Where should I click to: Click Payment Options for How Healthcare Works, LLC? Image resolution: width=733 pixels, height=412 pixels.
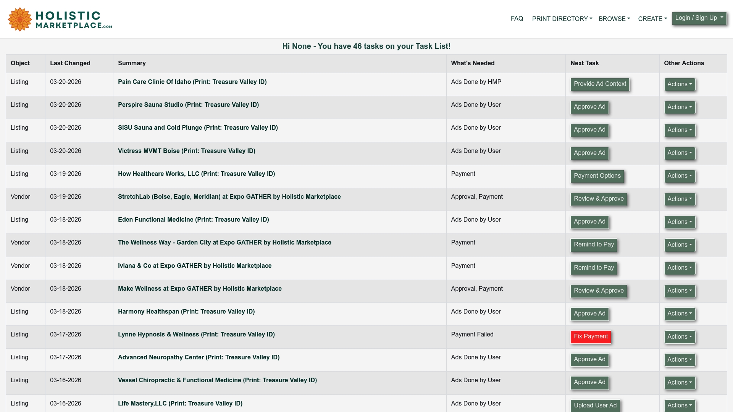pos(597,176)
